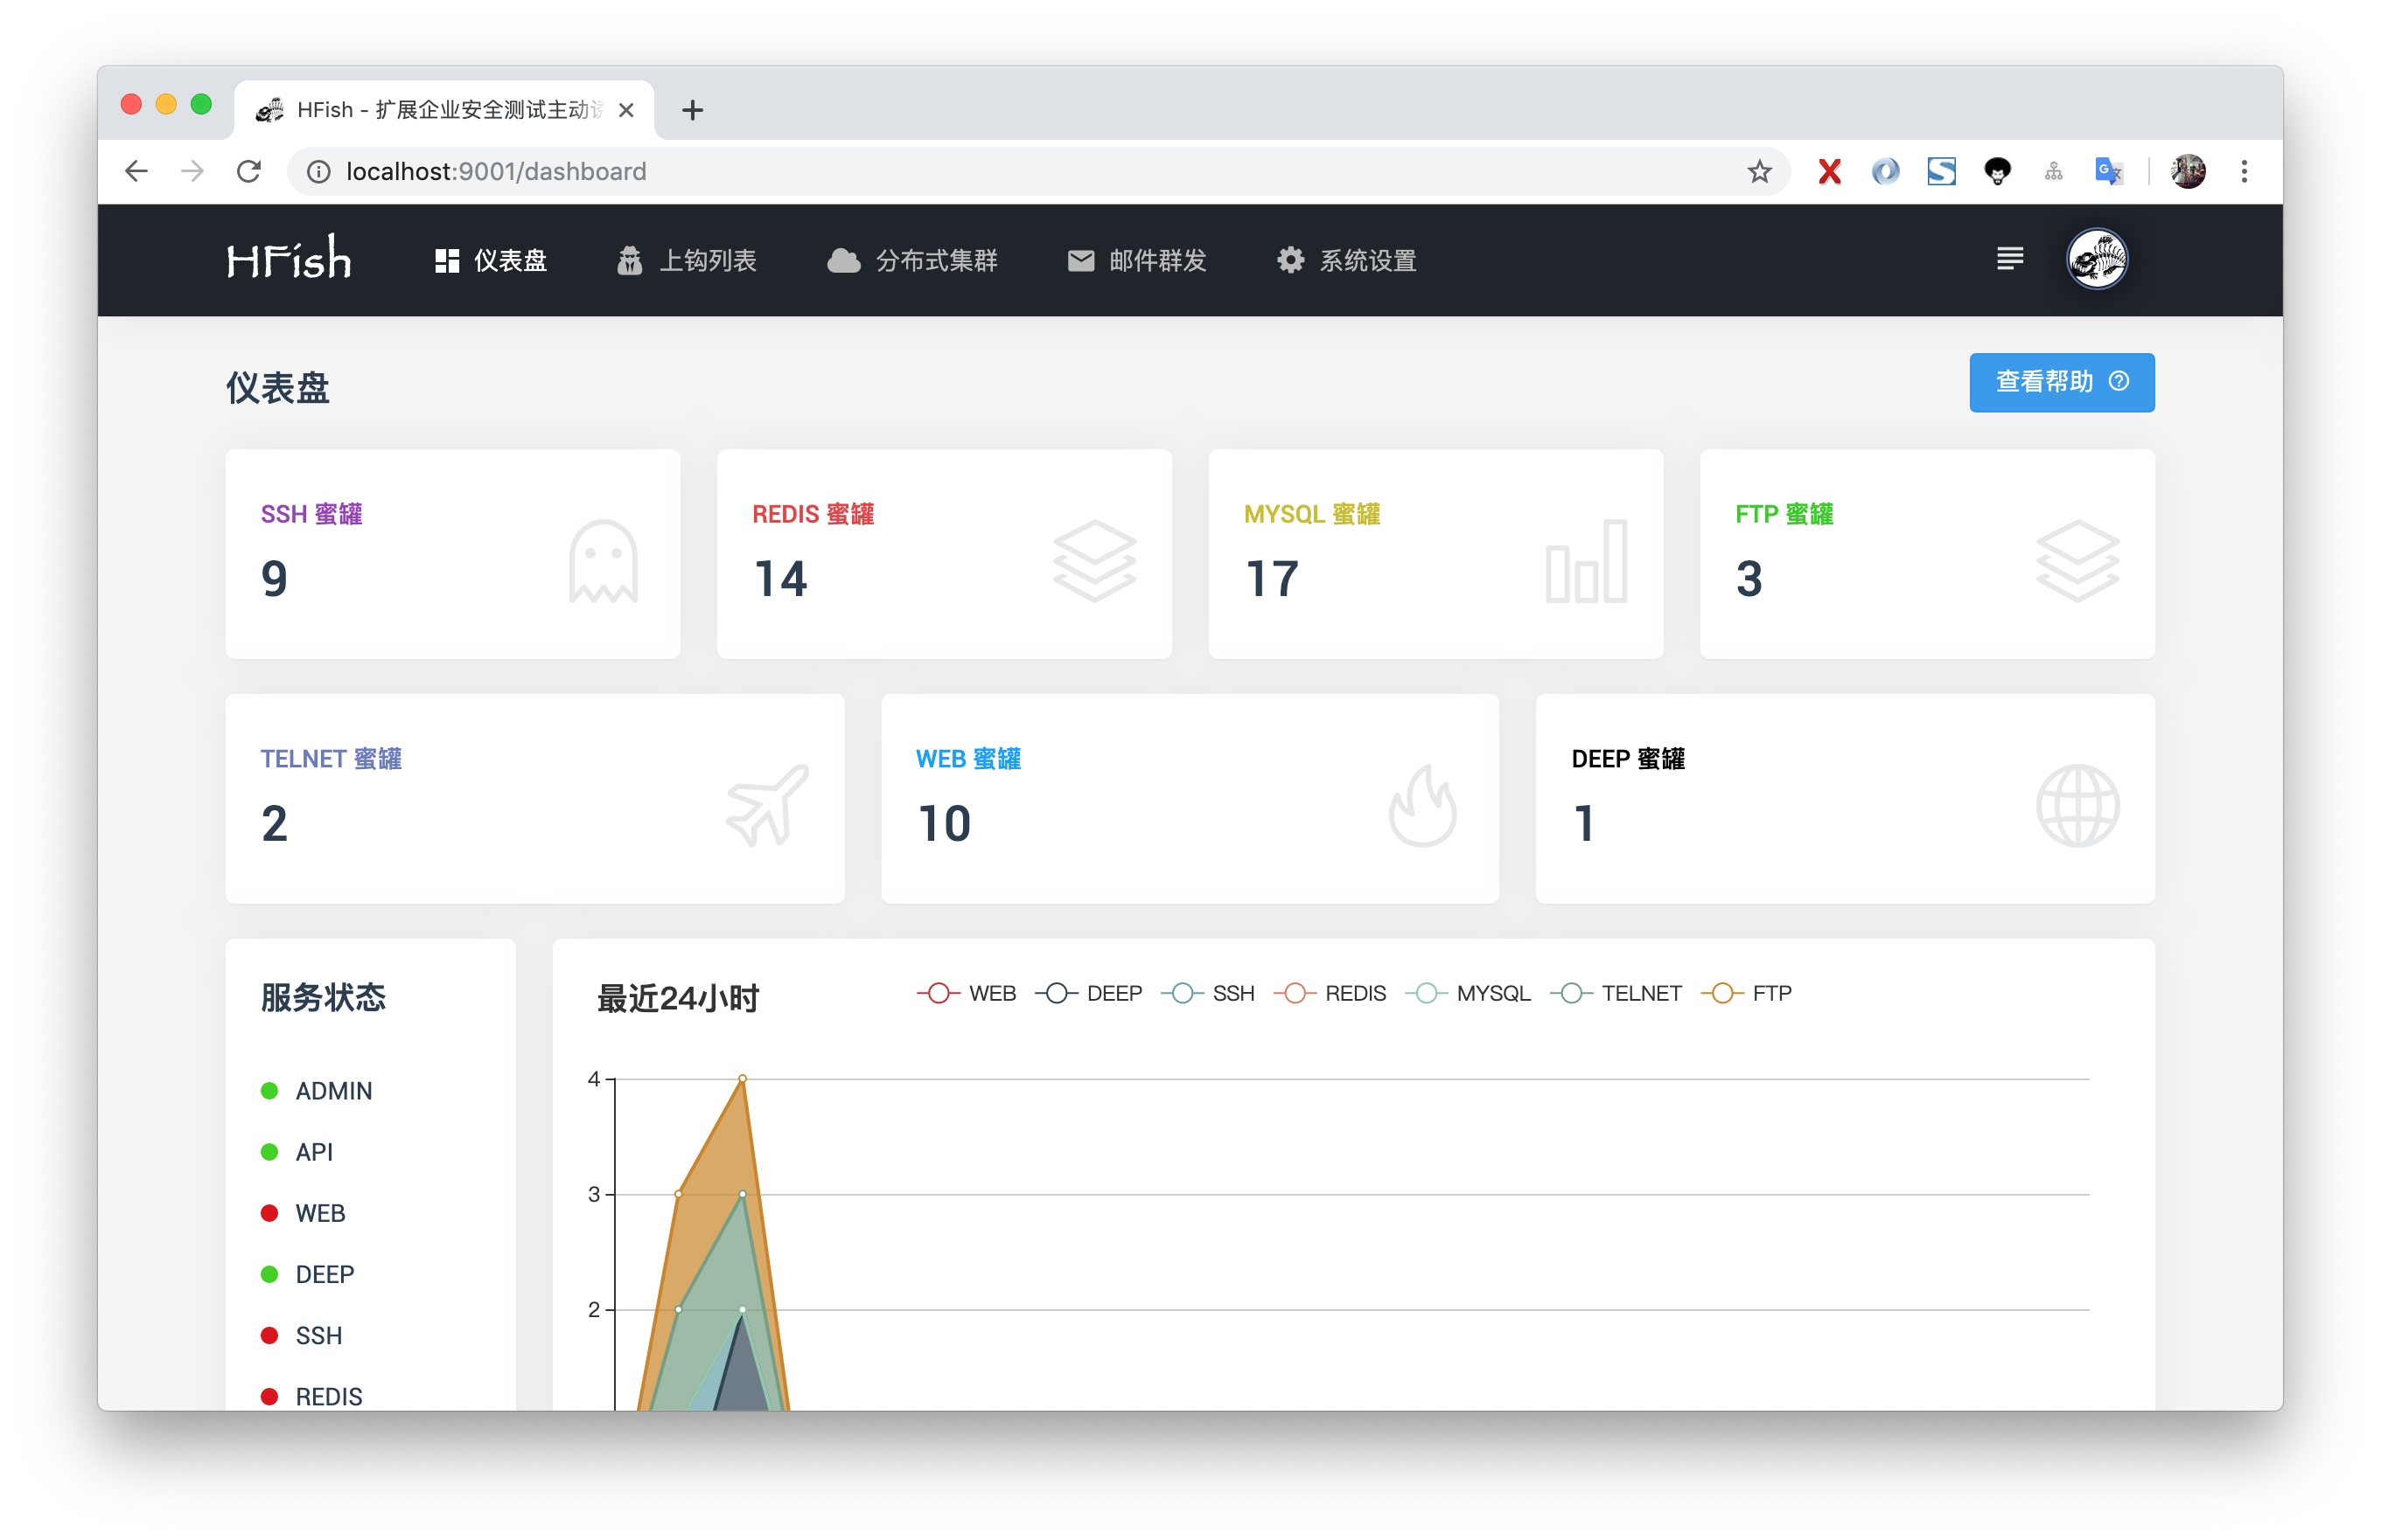Click the ghost icon on SSH card

click(604, 562)
